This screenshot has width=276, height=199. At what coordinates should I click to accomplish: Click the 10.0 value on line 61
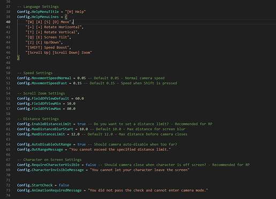point(83,129)
